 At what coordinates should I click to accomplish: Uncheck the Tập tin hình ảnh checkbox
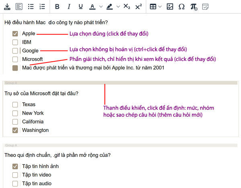click(15, 166)
